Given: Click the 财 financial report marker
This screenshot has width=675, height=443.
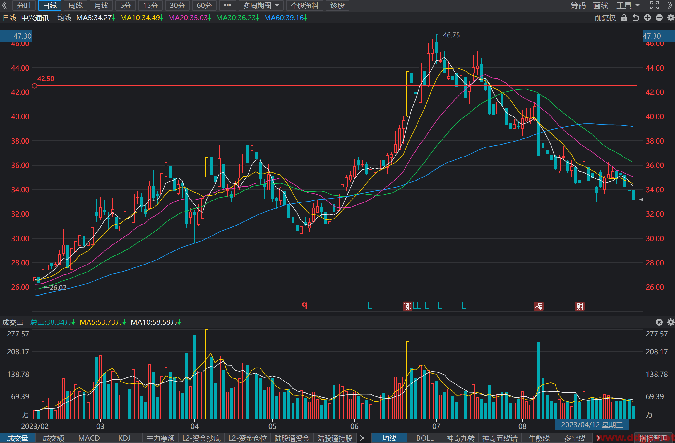Looking at the screenshot, I should (x=580, y=306).
